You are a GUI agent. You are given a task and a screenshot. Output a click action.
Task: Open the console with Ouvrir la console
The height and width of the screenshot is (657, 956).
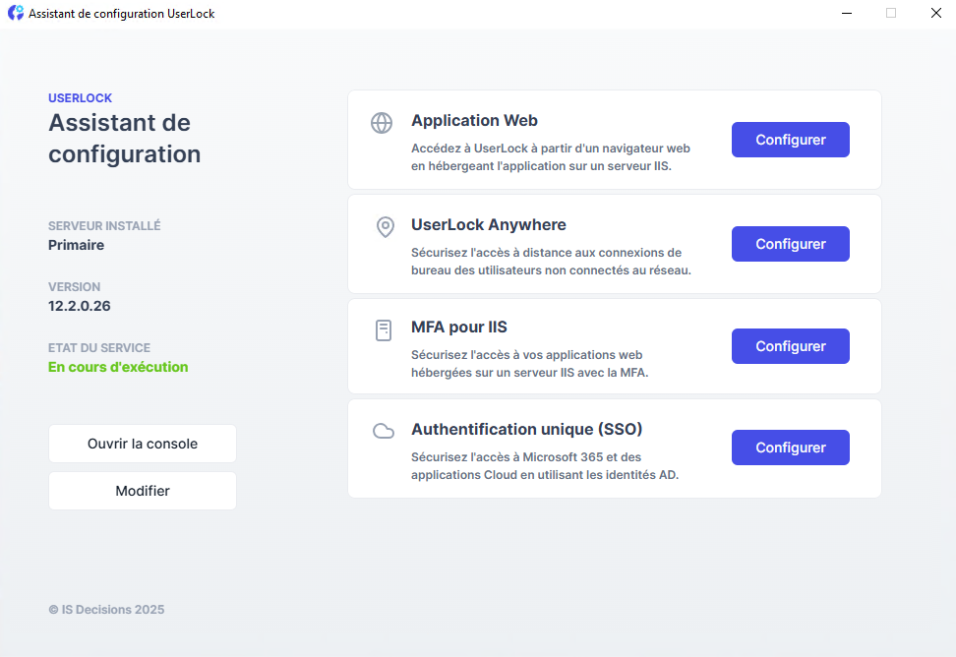[x=143, y=444]
